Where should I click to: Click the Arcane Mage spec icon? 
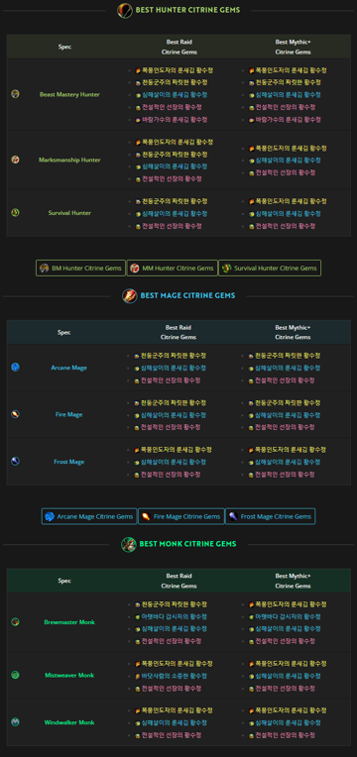pyautogui.click(x=15, y=368)
